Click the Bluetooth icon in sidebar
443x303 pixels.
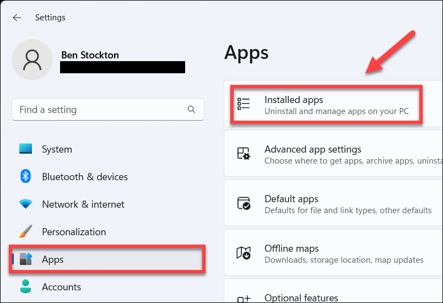(x=25, y=177)
